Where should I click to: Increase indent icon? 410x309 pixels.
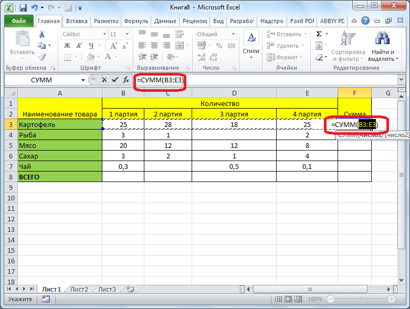pos(154,57)
